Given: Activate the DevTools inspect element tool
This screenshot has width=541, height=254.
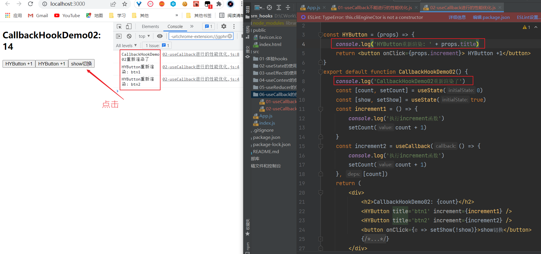Looking at the screenshot, I should tap(119, 26).
